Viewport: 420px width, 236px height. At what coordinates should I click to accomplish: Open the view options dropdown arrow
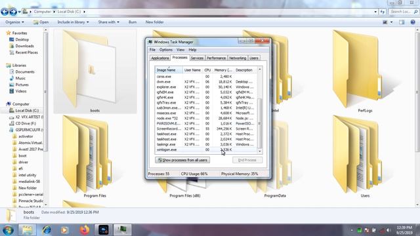[391, 22]
